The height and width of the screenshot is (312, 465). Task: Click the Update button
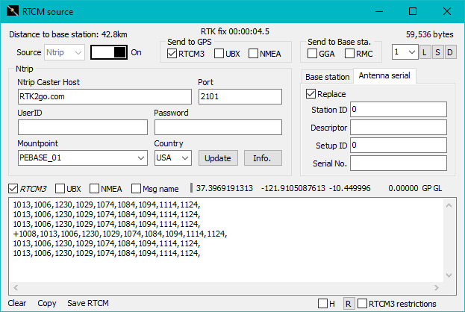(218, 158)
